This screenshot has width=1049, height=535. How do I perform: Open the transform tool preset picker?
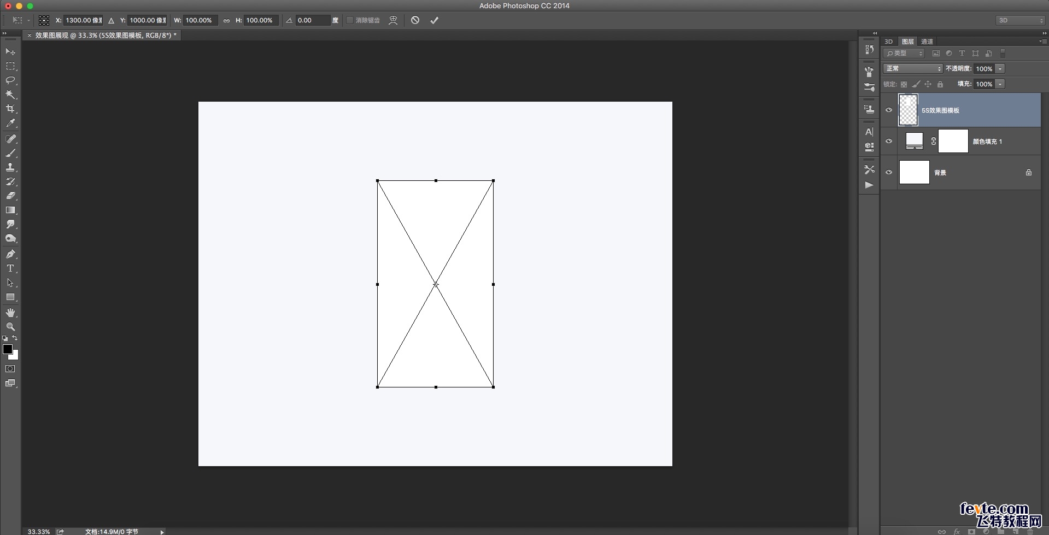[x=20, y=20]
